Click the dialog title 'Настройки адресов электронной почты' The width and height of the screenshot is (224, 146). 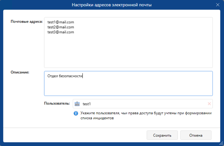112,5
